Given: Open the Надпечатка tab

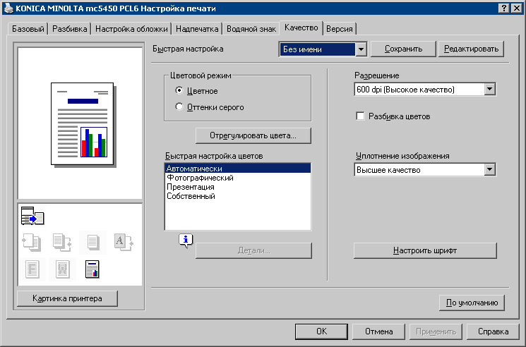Looking at the screenshot, I should coord(197,29).
